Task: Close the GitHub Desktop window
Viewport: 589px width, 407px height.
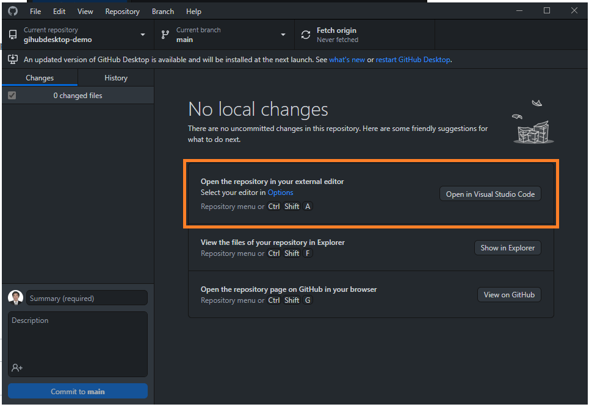Action: point(574,10)
